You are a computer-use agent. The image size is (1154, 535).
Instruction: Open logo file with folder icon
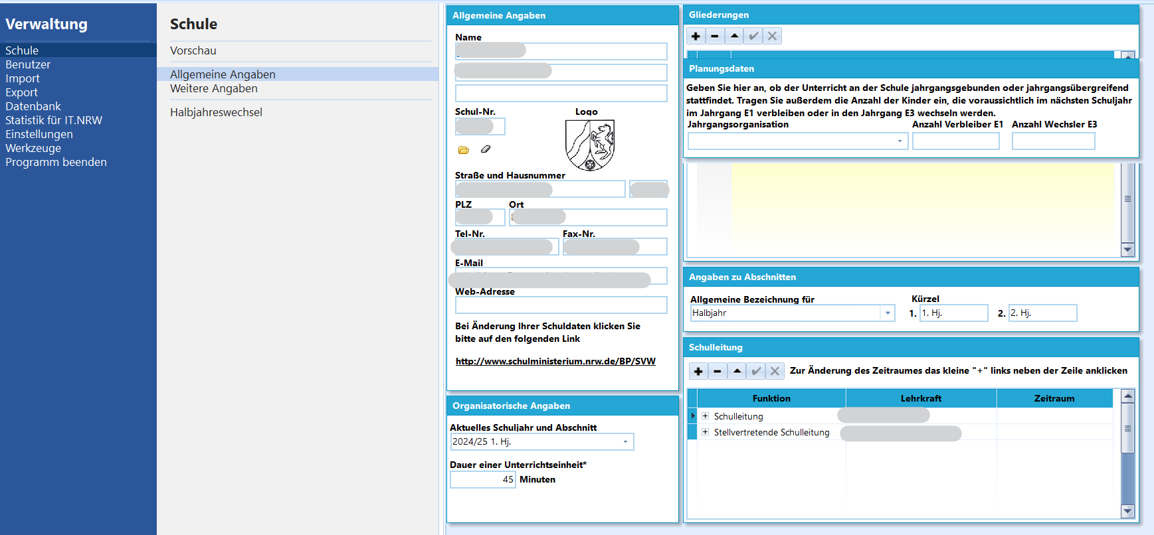point(464,150)
